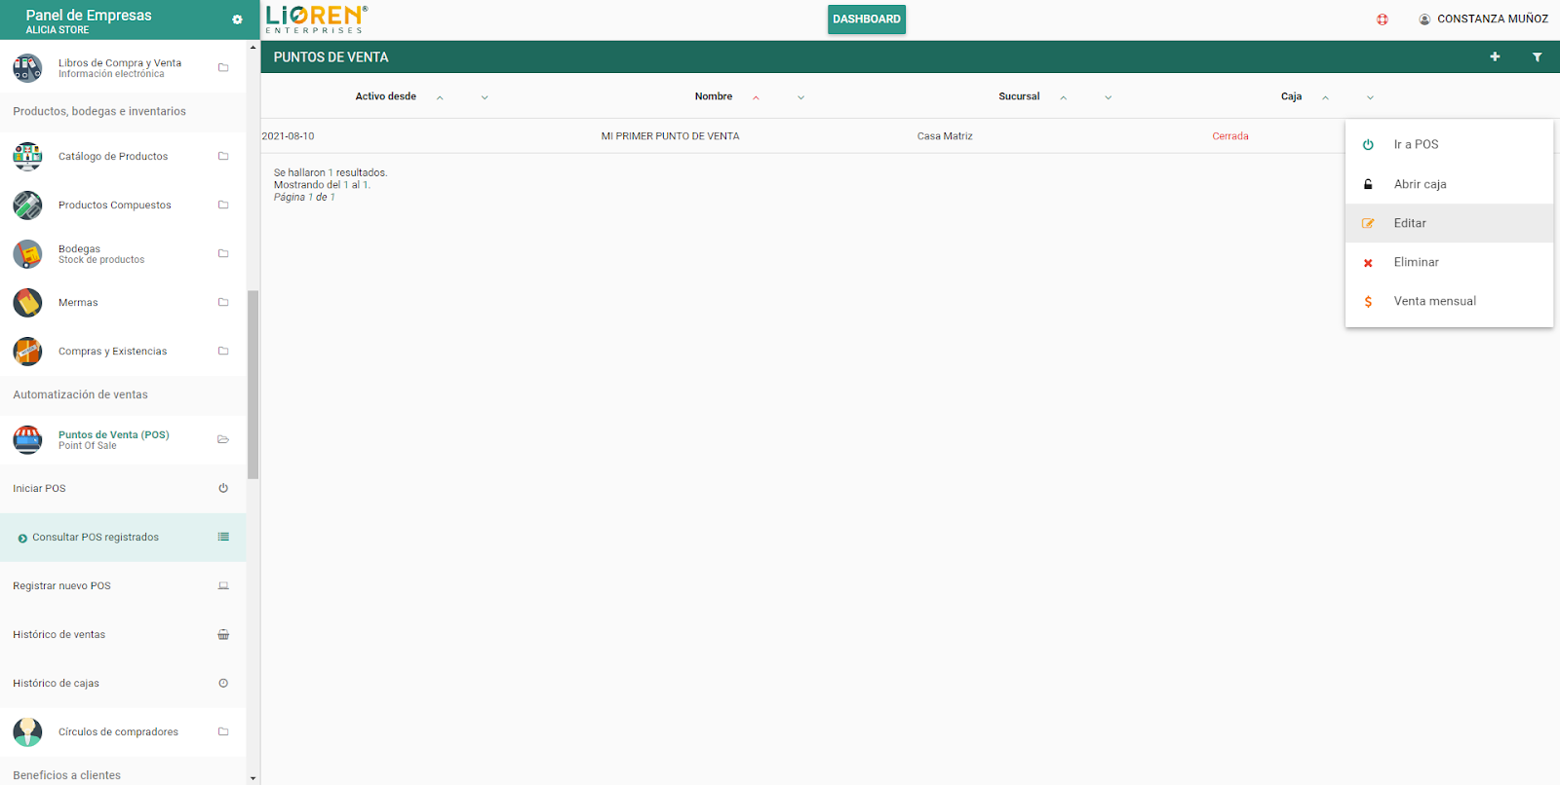Image resolution: width=1560 pixels, height=785 pixels.
Task: Click the Puntos de Venta store icon
Action: point(27,439)
